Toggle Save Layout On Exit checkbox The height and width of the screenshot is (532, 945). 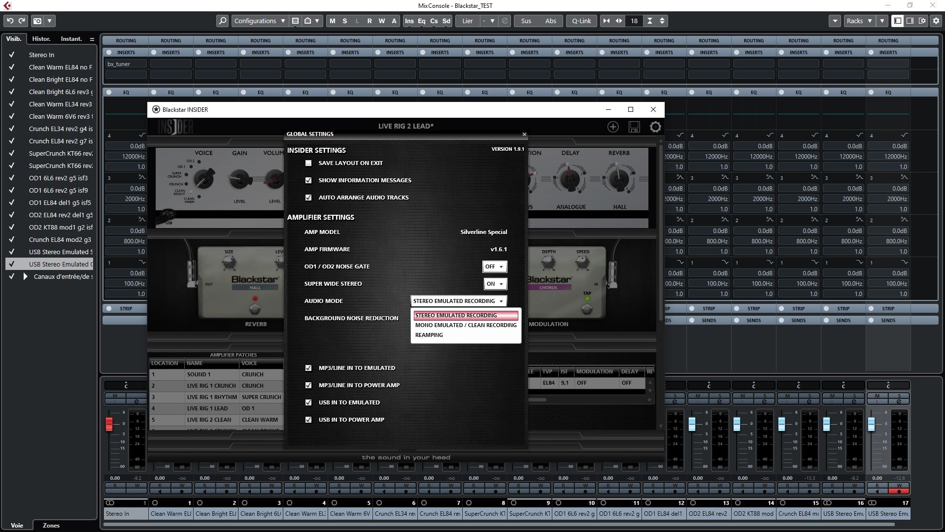point(308,163)
